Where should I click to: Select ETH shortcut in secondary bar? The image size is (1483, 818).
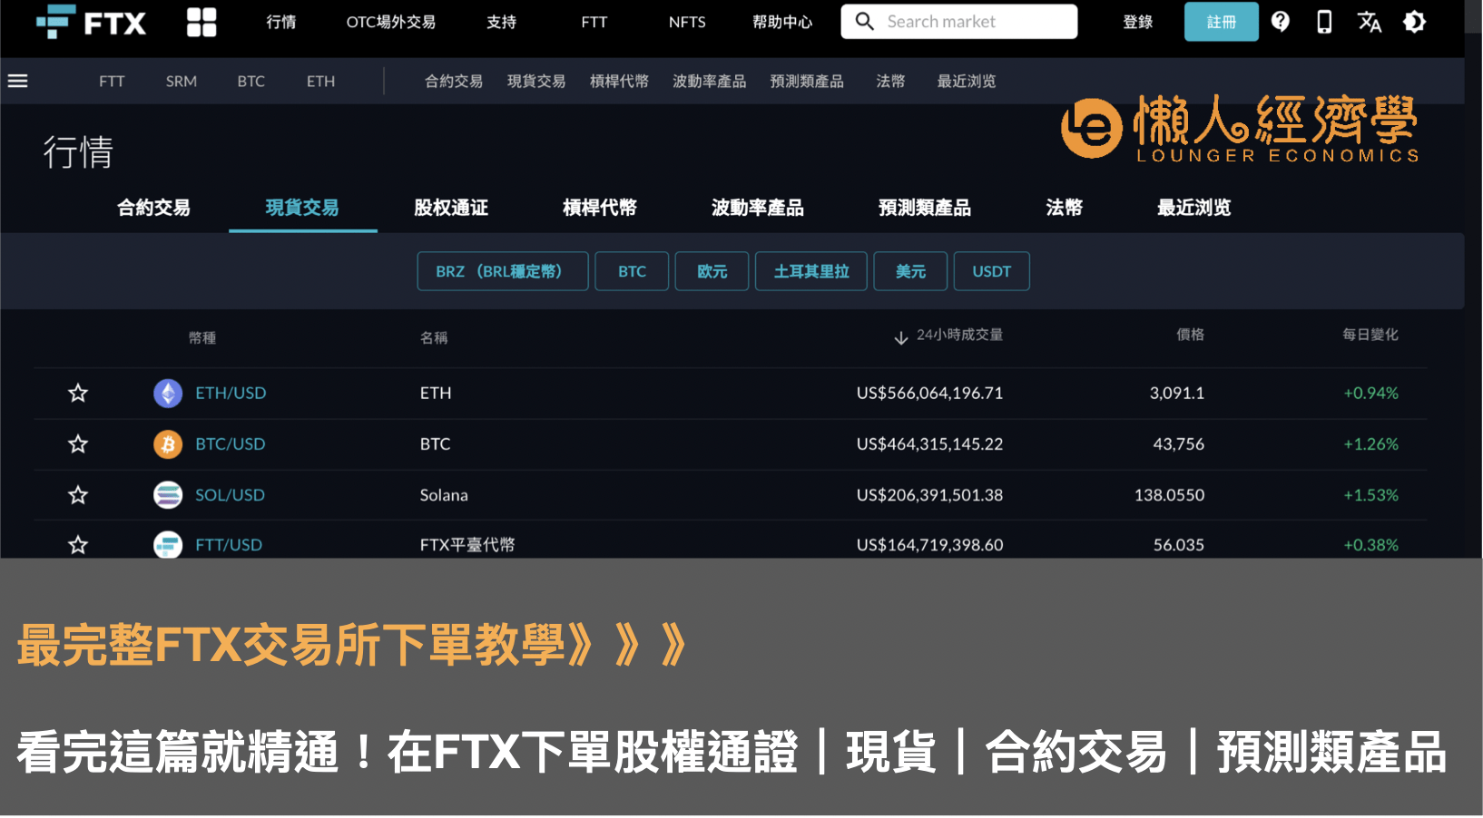pyautogui.click(x=320, y=81)
